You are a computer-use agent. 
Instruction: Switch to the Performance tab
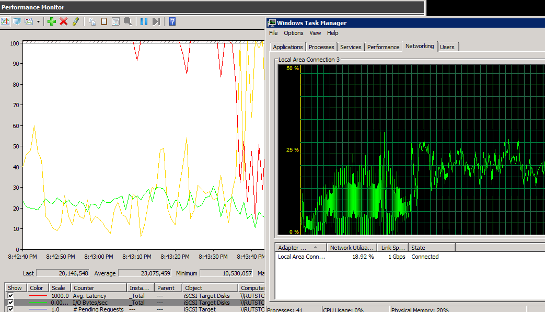pos(384,47)
